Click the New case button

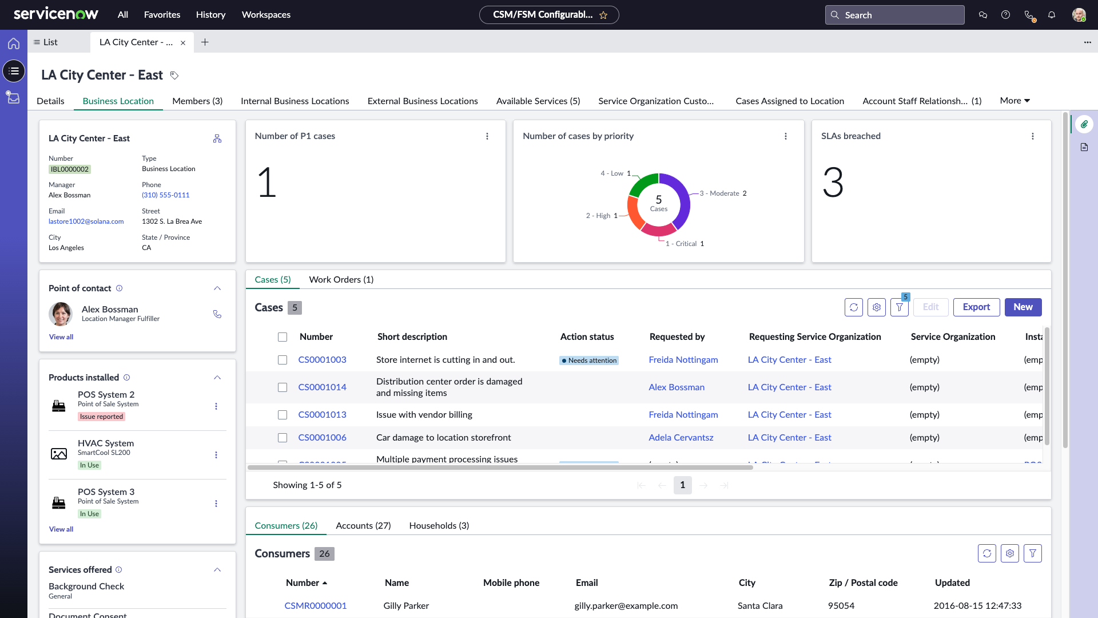(x=1023, y=307)
